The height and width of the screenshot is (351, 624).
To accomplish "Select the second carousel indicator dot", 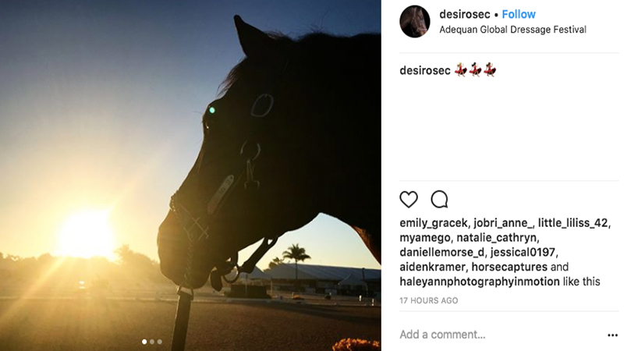I will [x=151, y=342].
